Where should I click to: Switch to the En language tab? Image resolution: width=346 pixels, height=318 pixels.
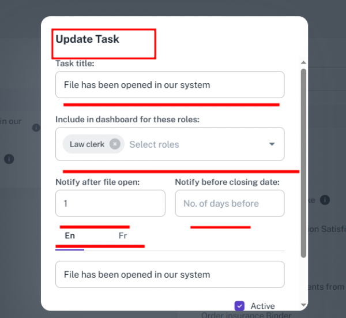point(70,235)
